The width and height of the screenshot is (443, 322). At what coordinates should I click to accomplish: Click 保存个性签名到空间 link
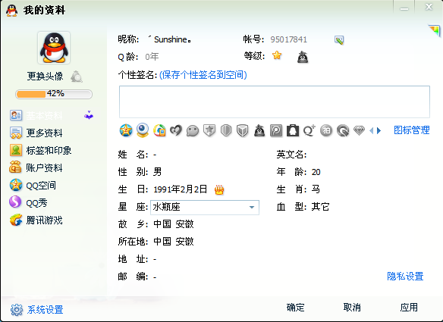(203, 75)
